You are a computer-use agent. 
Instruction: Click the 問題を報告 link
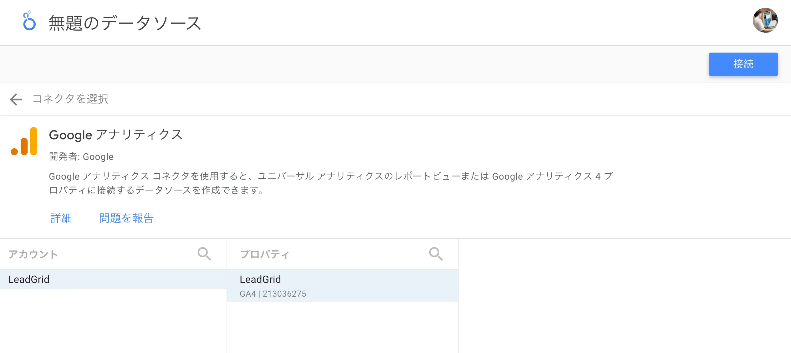pyautogui.click(x=126, y=218)
